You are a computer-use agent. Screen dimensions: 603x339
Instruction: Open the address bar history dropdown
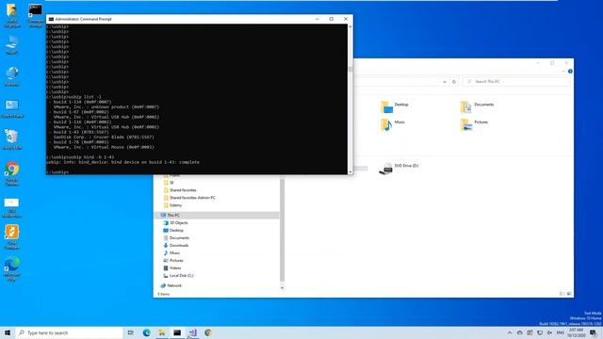445,82
